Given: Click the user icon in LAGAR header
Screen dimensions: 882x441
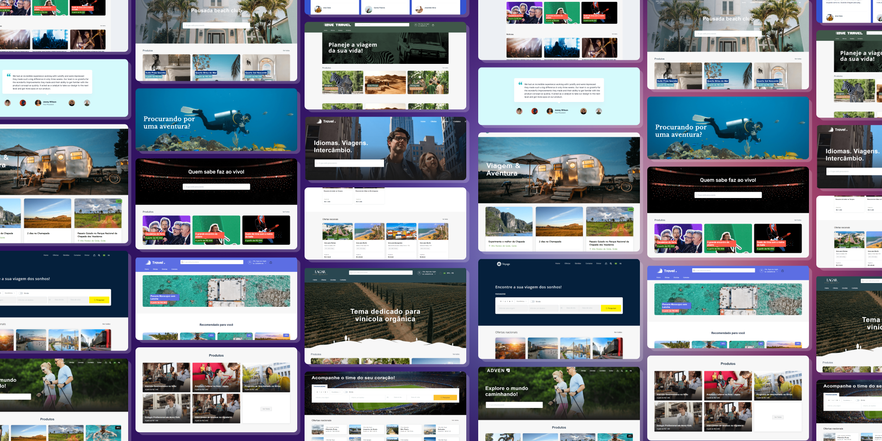Looking at the screenshot, I should (418, 273).
